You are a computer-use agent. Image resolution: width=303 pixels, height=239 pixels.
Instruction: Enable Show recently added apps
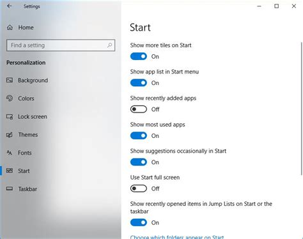click(139, 109)
